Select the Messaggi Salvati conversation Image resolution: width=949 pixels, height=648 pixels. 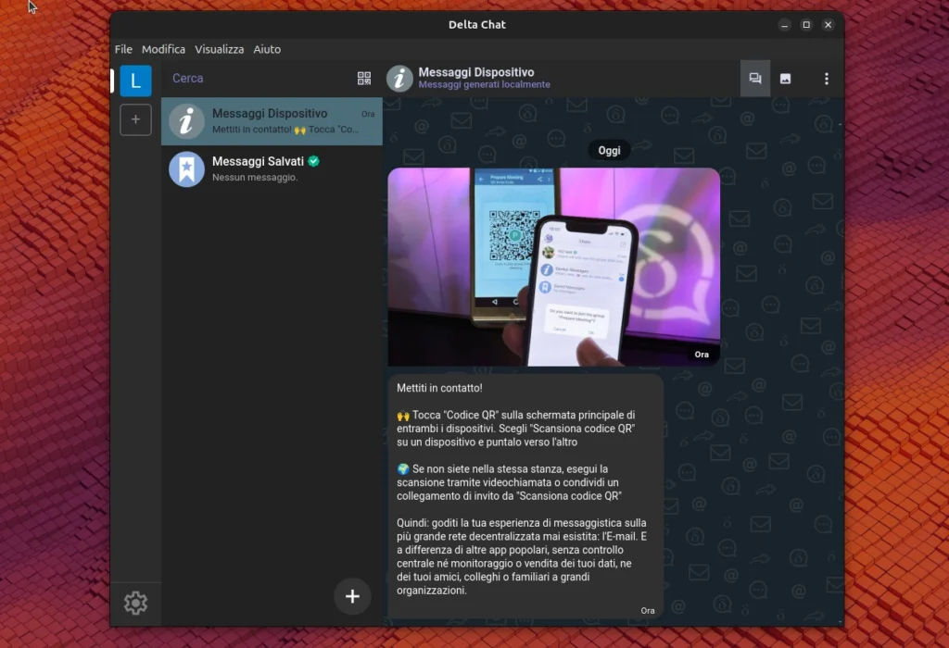[x=272, y=168]
